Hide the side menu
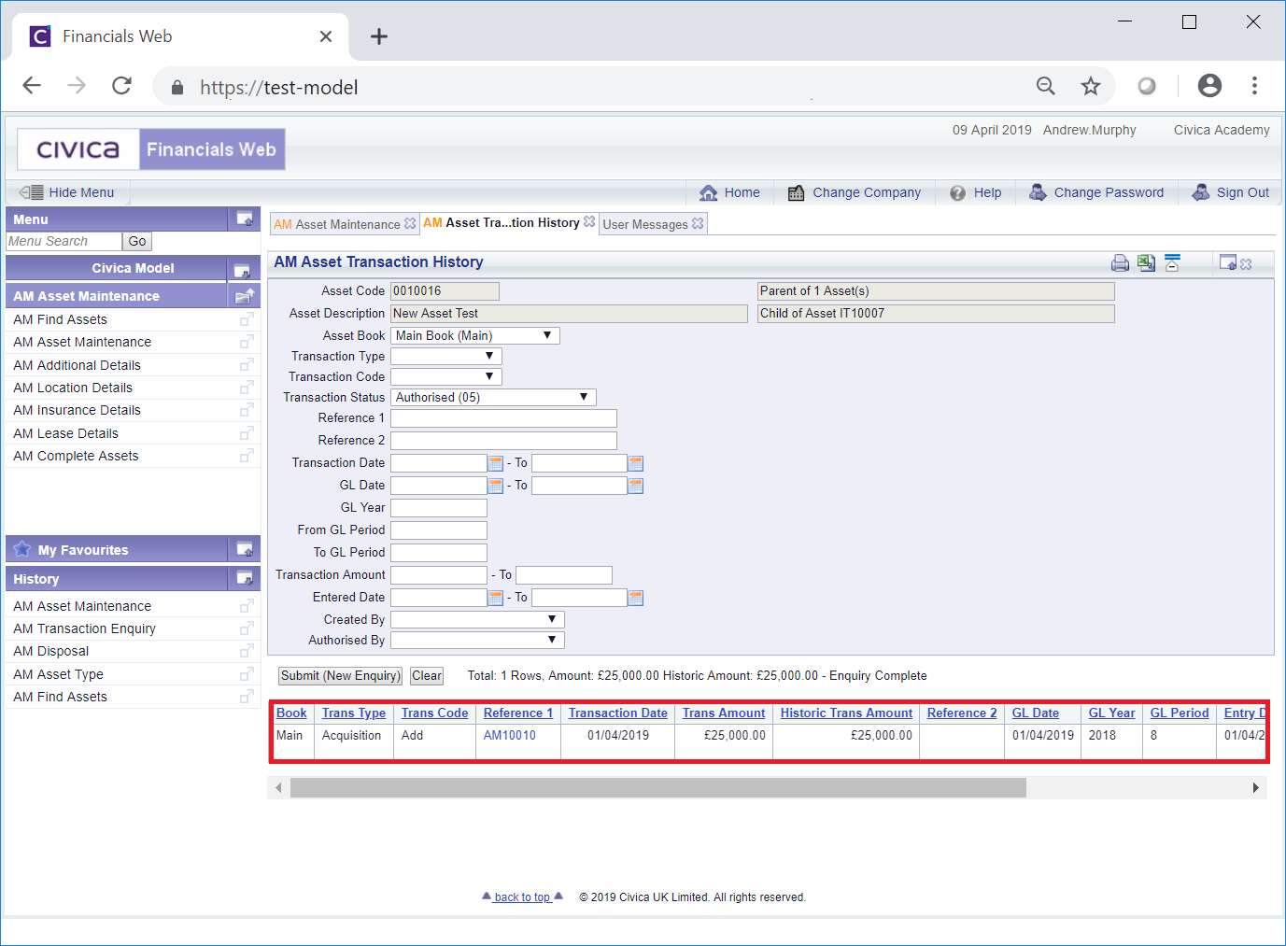 67,192
